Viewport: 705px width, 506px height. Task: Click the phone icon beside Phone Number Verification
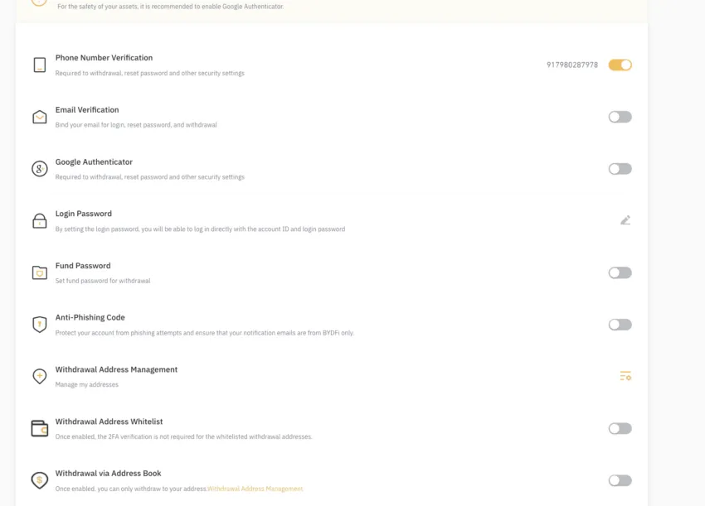pos(40,65)
